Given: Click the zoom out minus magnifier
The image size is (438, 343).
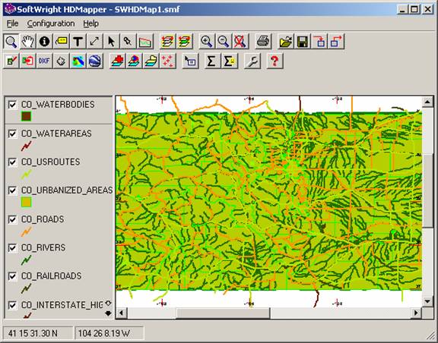Looking at the screenshot, I should [x=224, y=42].
